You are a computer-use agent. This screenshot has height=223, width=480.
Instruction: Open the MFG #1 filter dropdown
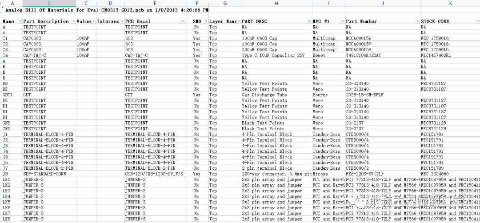click(x=342, y=21)
